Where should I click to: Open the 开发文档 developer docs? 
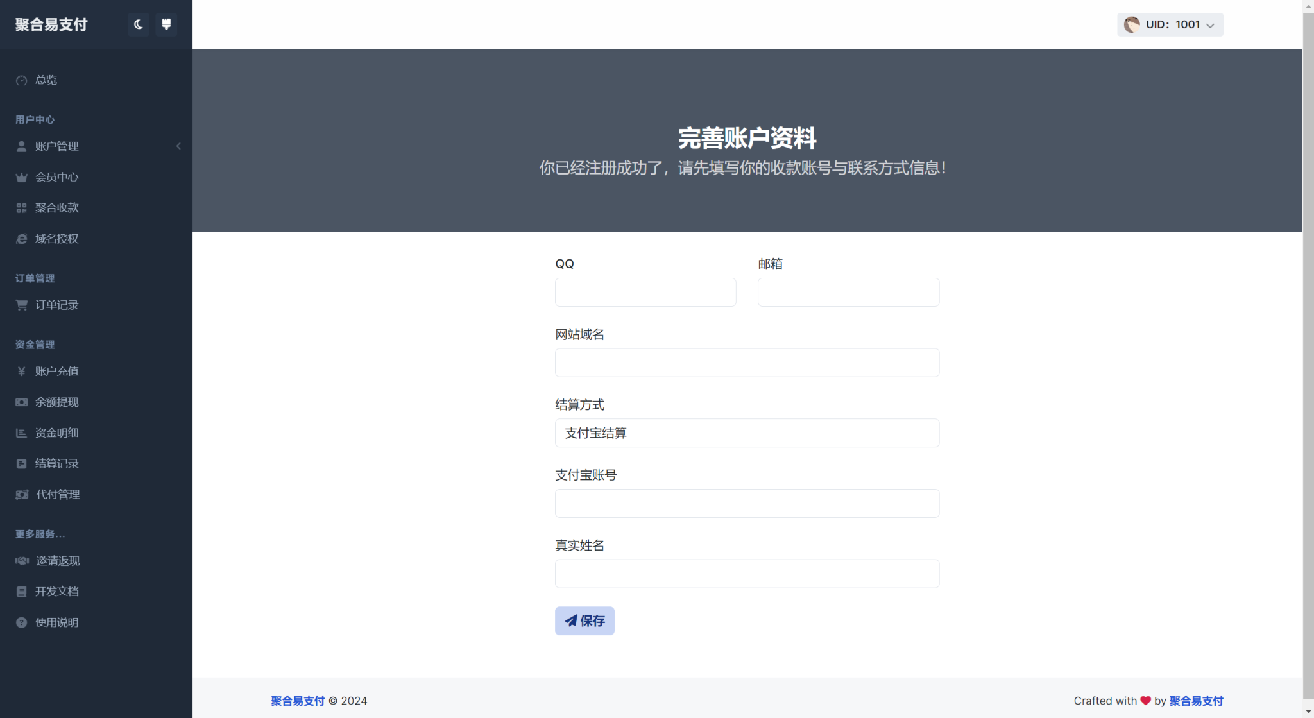(x=56, y=591)
